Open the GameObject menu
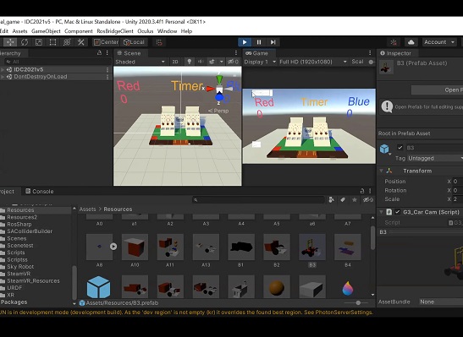463x337 pixels. tap(46, 31)
